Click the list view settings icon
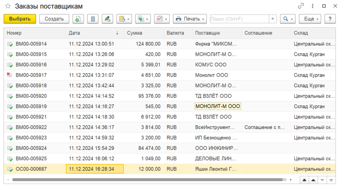Viewport: 340px width, 186px height. point(93,19)
